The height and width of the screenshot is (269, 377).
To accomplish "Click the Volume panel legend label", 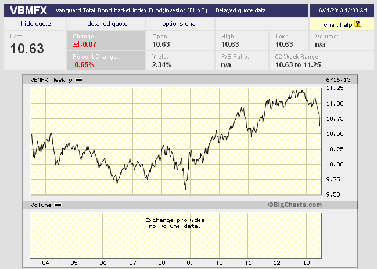I will tap(46, 205).
